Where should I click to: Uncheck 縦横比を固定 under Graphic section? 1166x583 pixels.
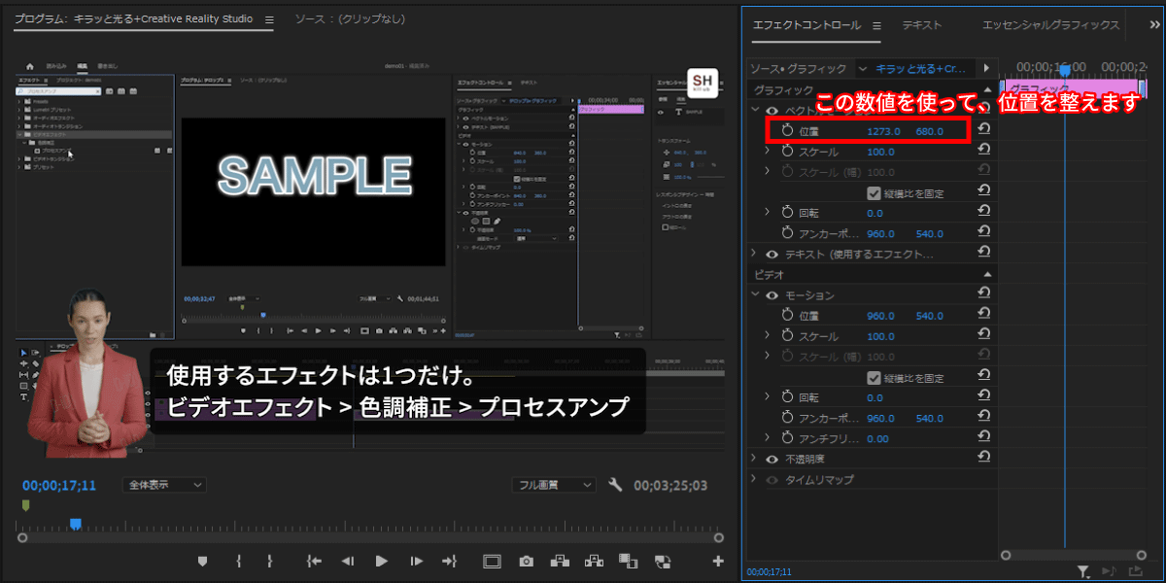(874, 193)
